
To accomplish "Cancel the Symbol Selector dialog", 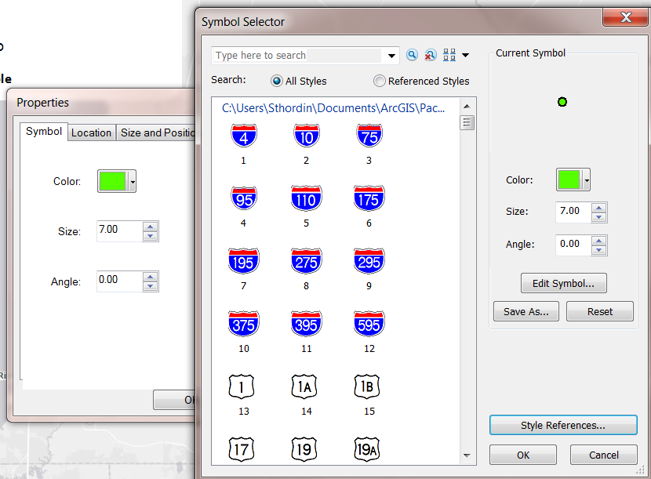I will tap(604, 455).
